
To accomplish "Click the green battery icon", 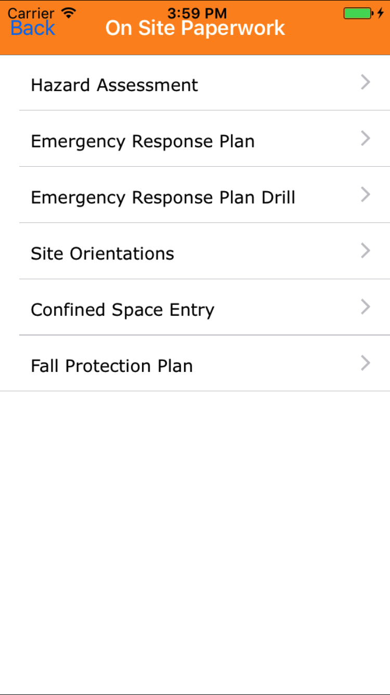I will click(x=357, y=13).
